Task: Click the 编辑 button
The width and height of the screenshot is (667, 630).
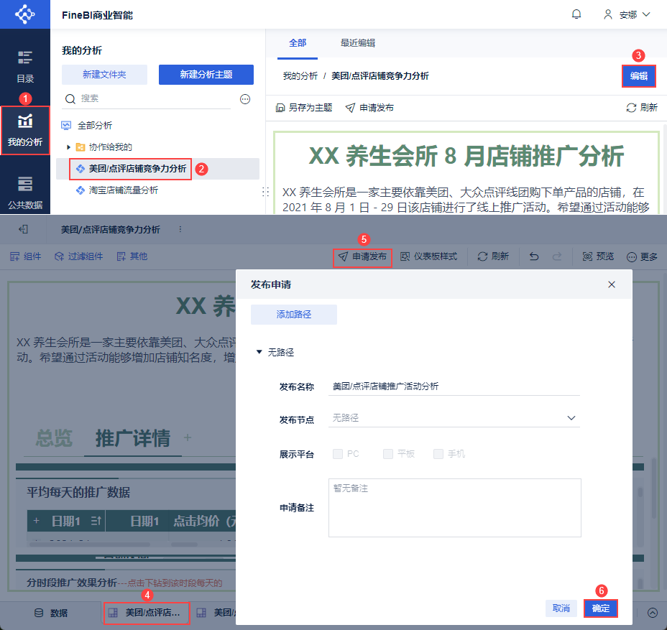Action: [638, 76]
